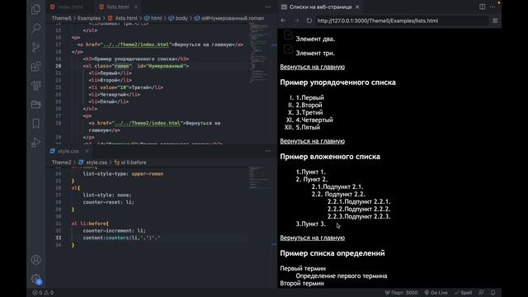The width and height of the screenshot is (528, 297).
Task: Open the Run and Debug view
Action: [35, 143]
